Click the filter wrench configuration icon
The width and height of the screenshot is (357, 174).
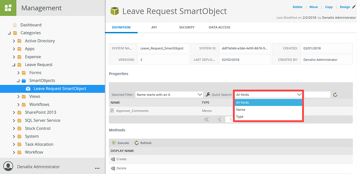(208, 95)
